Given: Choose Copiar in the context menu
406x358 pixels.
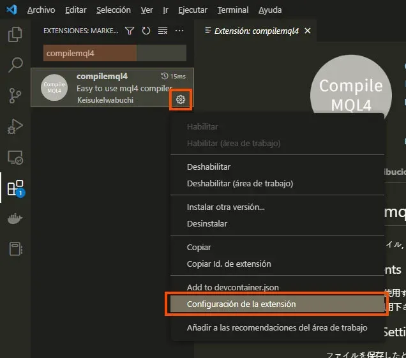Looking at the screenshot, I should pyautogui.click(x=277, y=247).
